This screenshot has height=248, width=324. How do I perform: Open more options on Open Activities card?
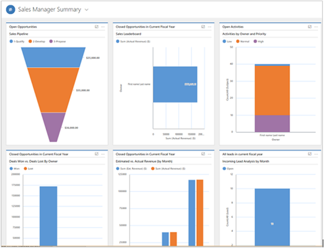pyautogui.click(x=316, y=27)
